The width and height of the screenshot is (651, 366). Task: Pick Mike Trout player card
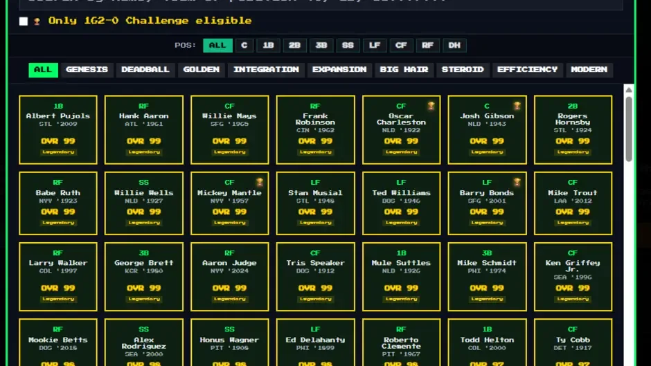(573, 203)
